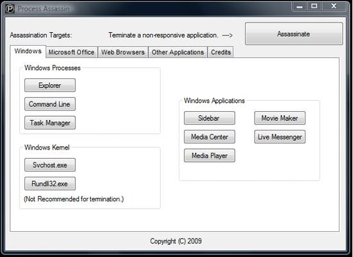The width and height of the screenshot is (353, 257).
Task: Select the Movie Maker button
Action: tap(280, 118)
